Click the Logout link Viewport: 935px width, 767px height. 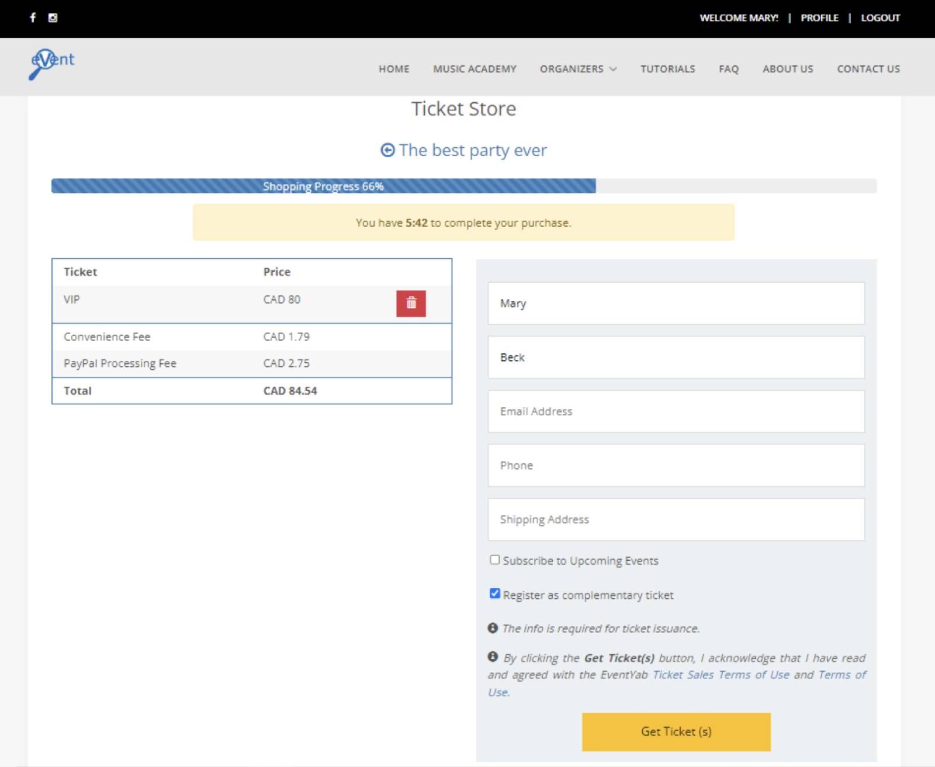880,18
